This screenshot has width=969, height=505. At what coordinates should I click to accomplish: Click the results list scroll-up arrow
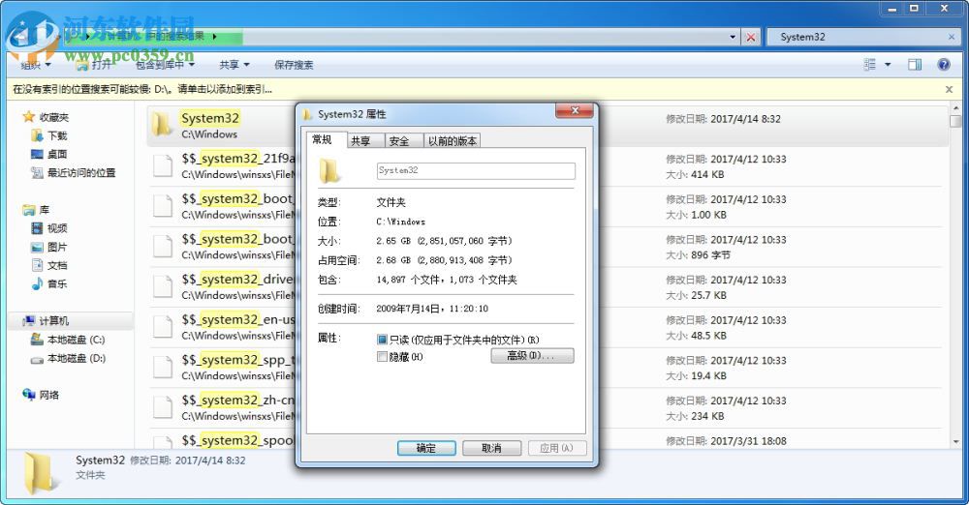[956, 108]
